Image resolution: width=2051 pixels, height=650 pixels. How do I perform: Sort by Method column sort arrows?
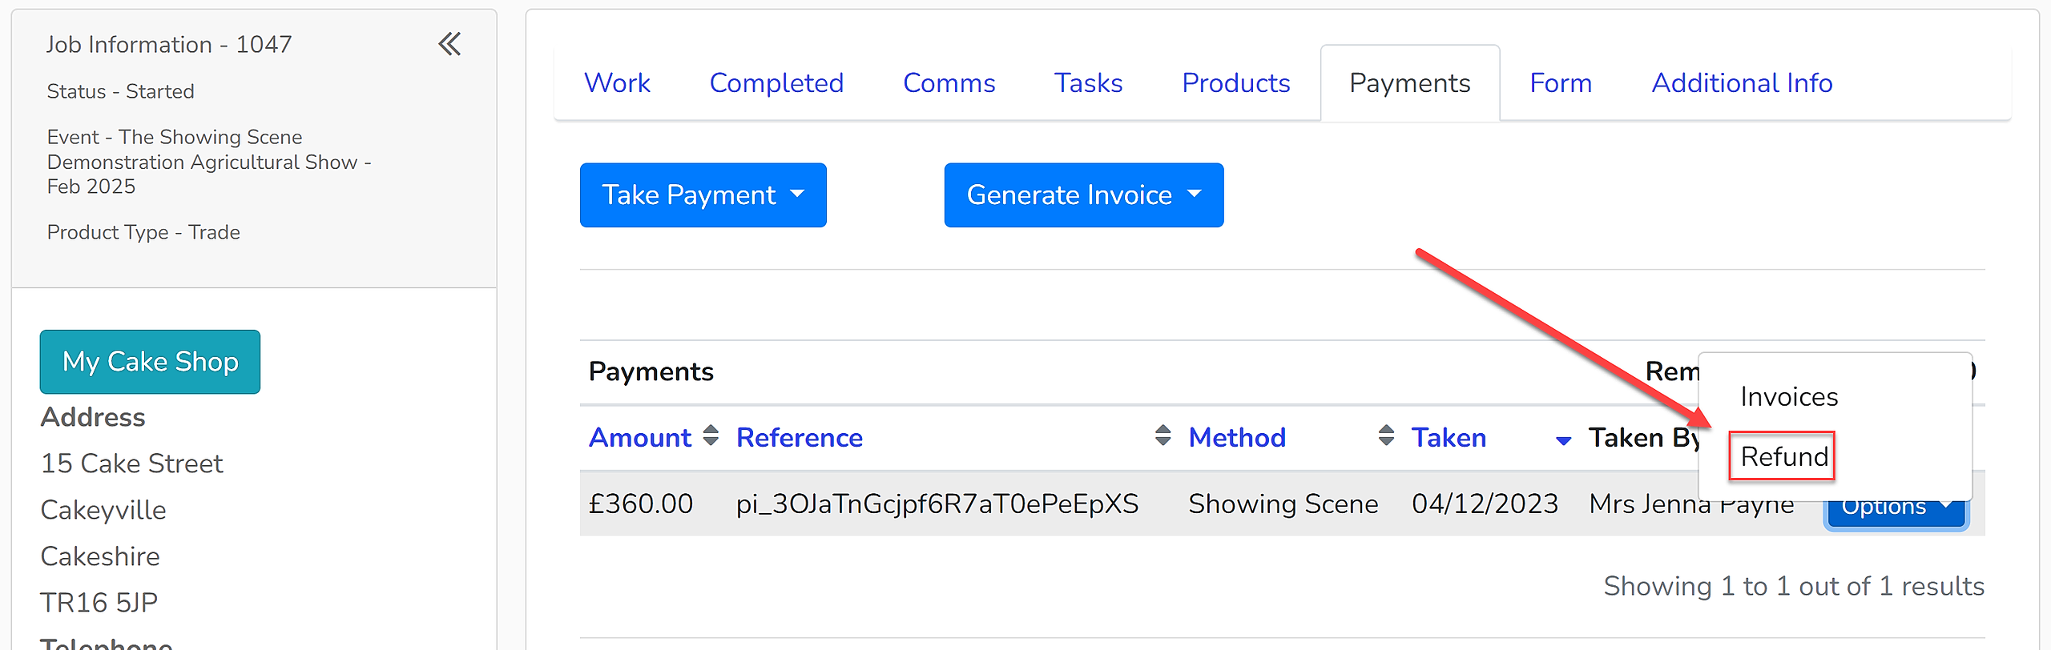tap(1386, 436)
